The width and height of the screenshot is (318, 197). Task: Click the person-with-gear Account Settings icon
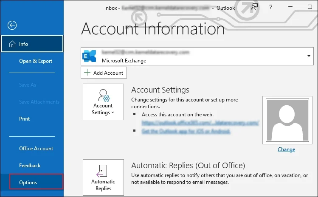[x=104, y=95]
